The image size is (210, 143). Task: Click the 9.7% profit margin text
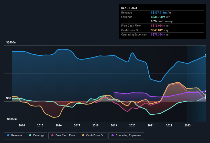click(162, 21)
